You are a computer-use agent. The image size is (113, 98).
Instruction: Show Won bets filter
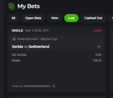(55, 18)
